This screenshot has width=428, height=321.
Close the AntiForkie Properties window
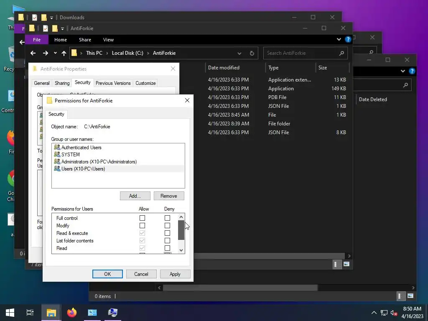[173, 69]
